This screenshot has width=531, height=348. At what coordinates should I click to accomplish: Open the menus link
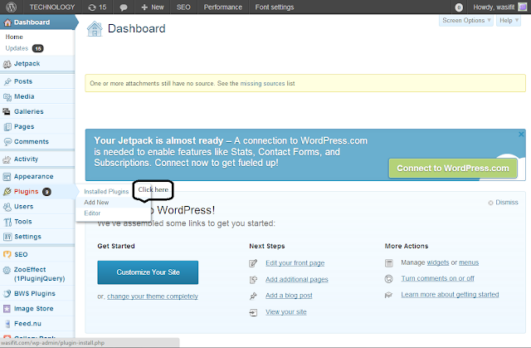pyautogui.click(x=469, y=262)
